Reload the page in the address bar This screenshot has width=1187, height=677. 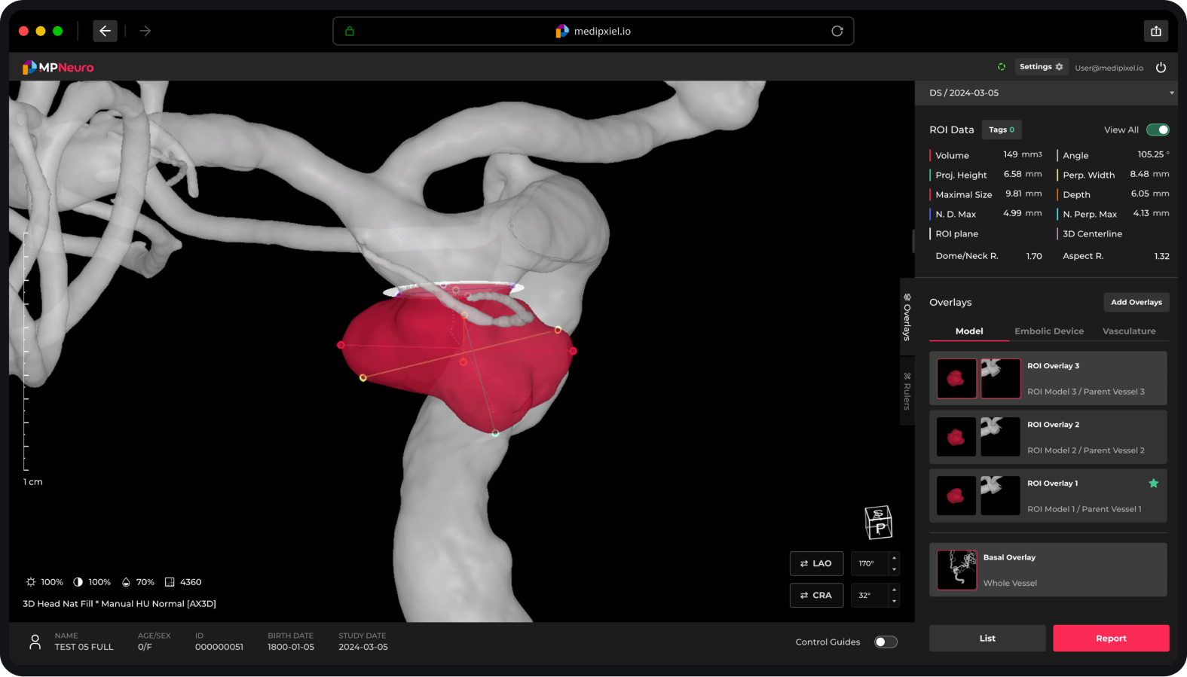pos(837,31)
